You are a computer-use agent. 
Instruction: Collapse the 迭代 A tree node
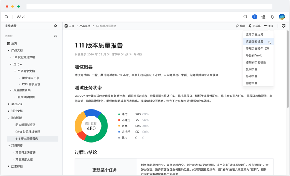tap(11, 64)
